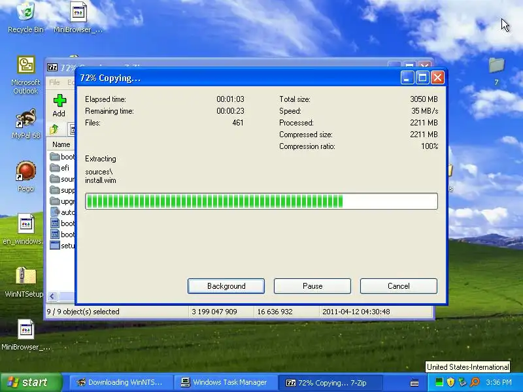The height and width of the screenshot is (392, 523).
Task: Click the Remaining time 00:00:23 value
Action: point(230,111)
